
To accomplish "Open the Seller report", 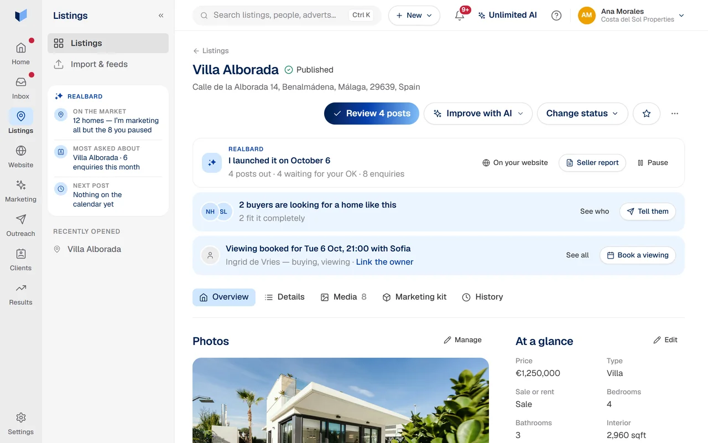I will click(x=592, y=163).
